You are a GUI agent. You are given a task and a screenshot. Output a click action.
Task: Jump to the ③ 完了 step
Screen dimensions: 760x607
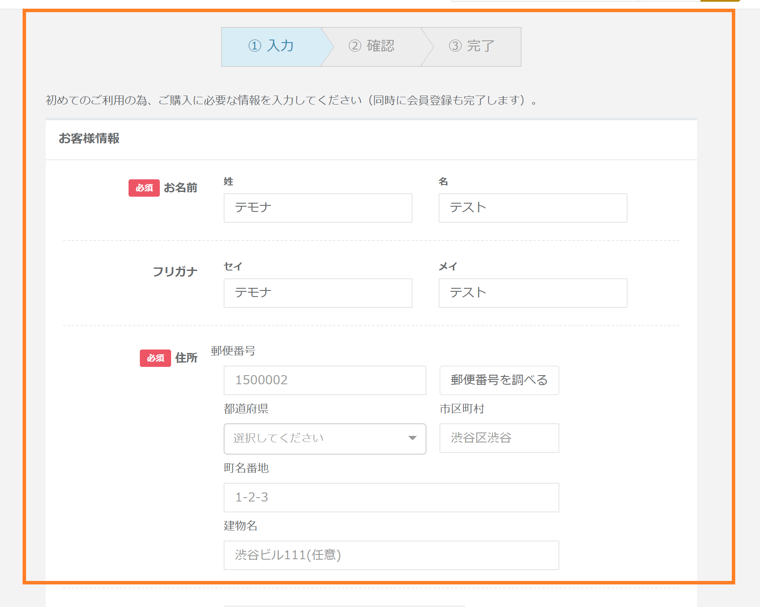pyautogui.click(x=472, y=46)
